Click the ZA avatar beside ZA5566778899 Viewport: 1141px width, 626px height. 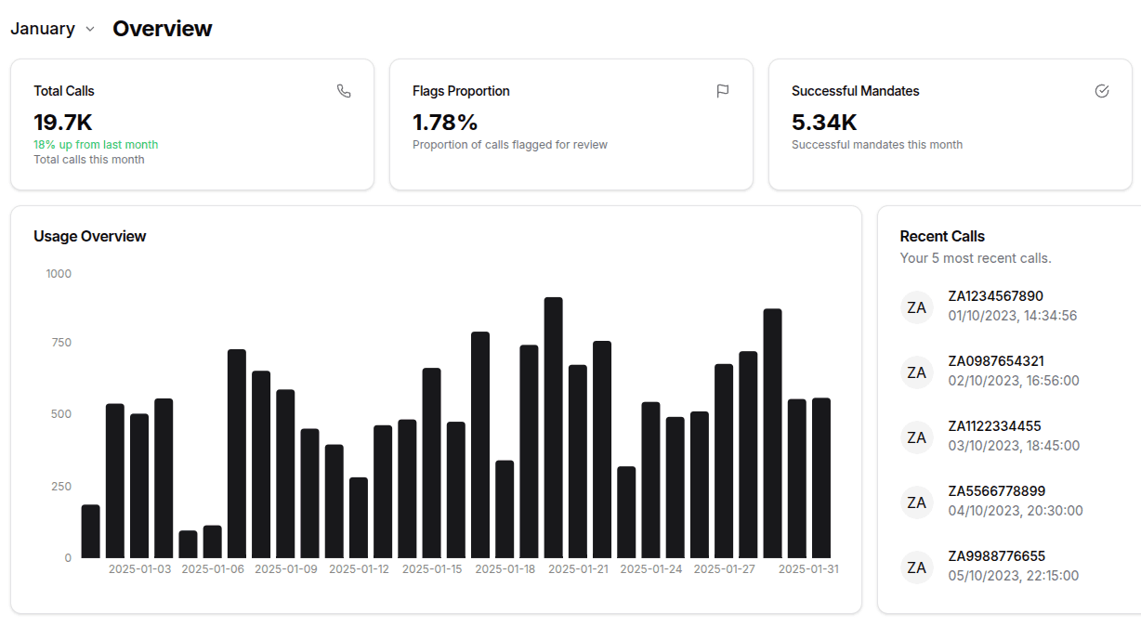(x=916, y=502)
